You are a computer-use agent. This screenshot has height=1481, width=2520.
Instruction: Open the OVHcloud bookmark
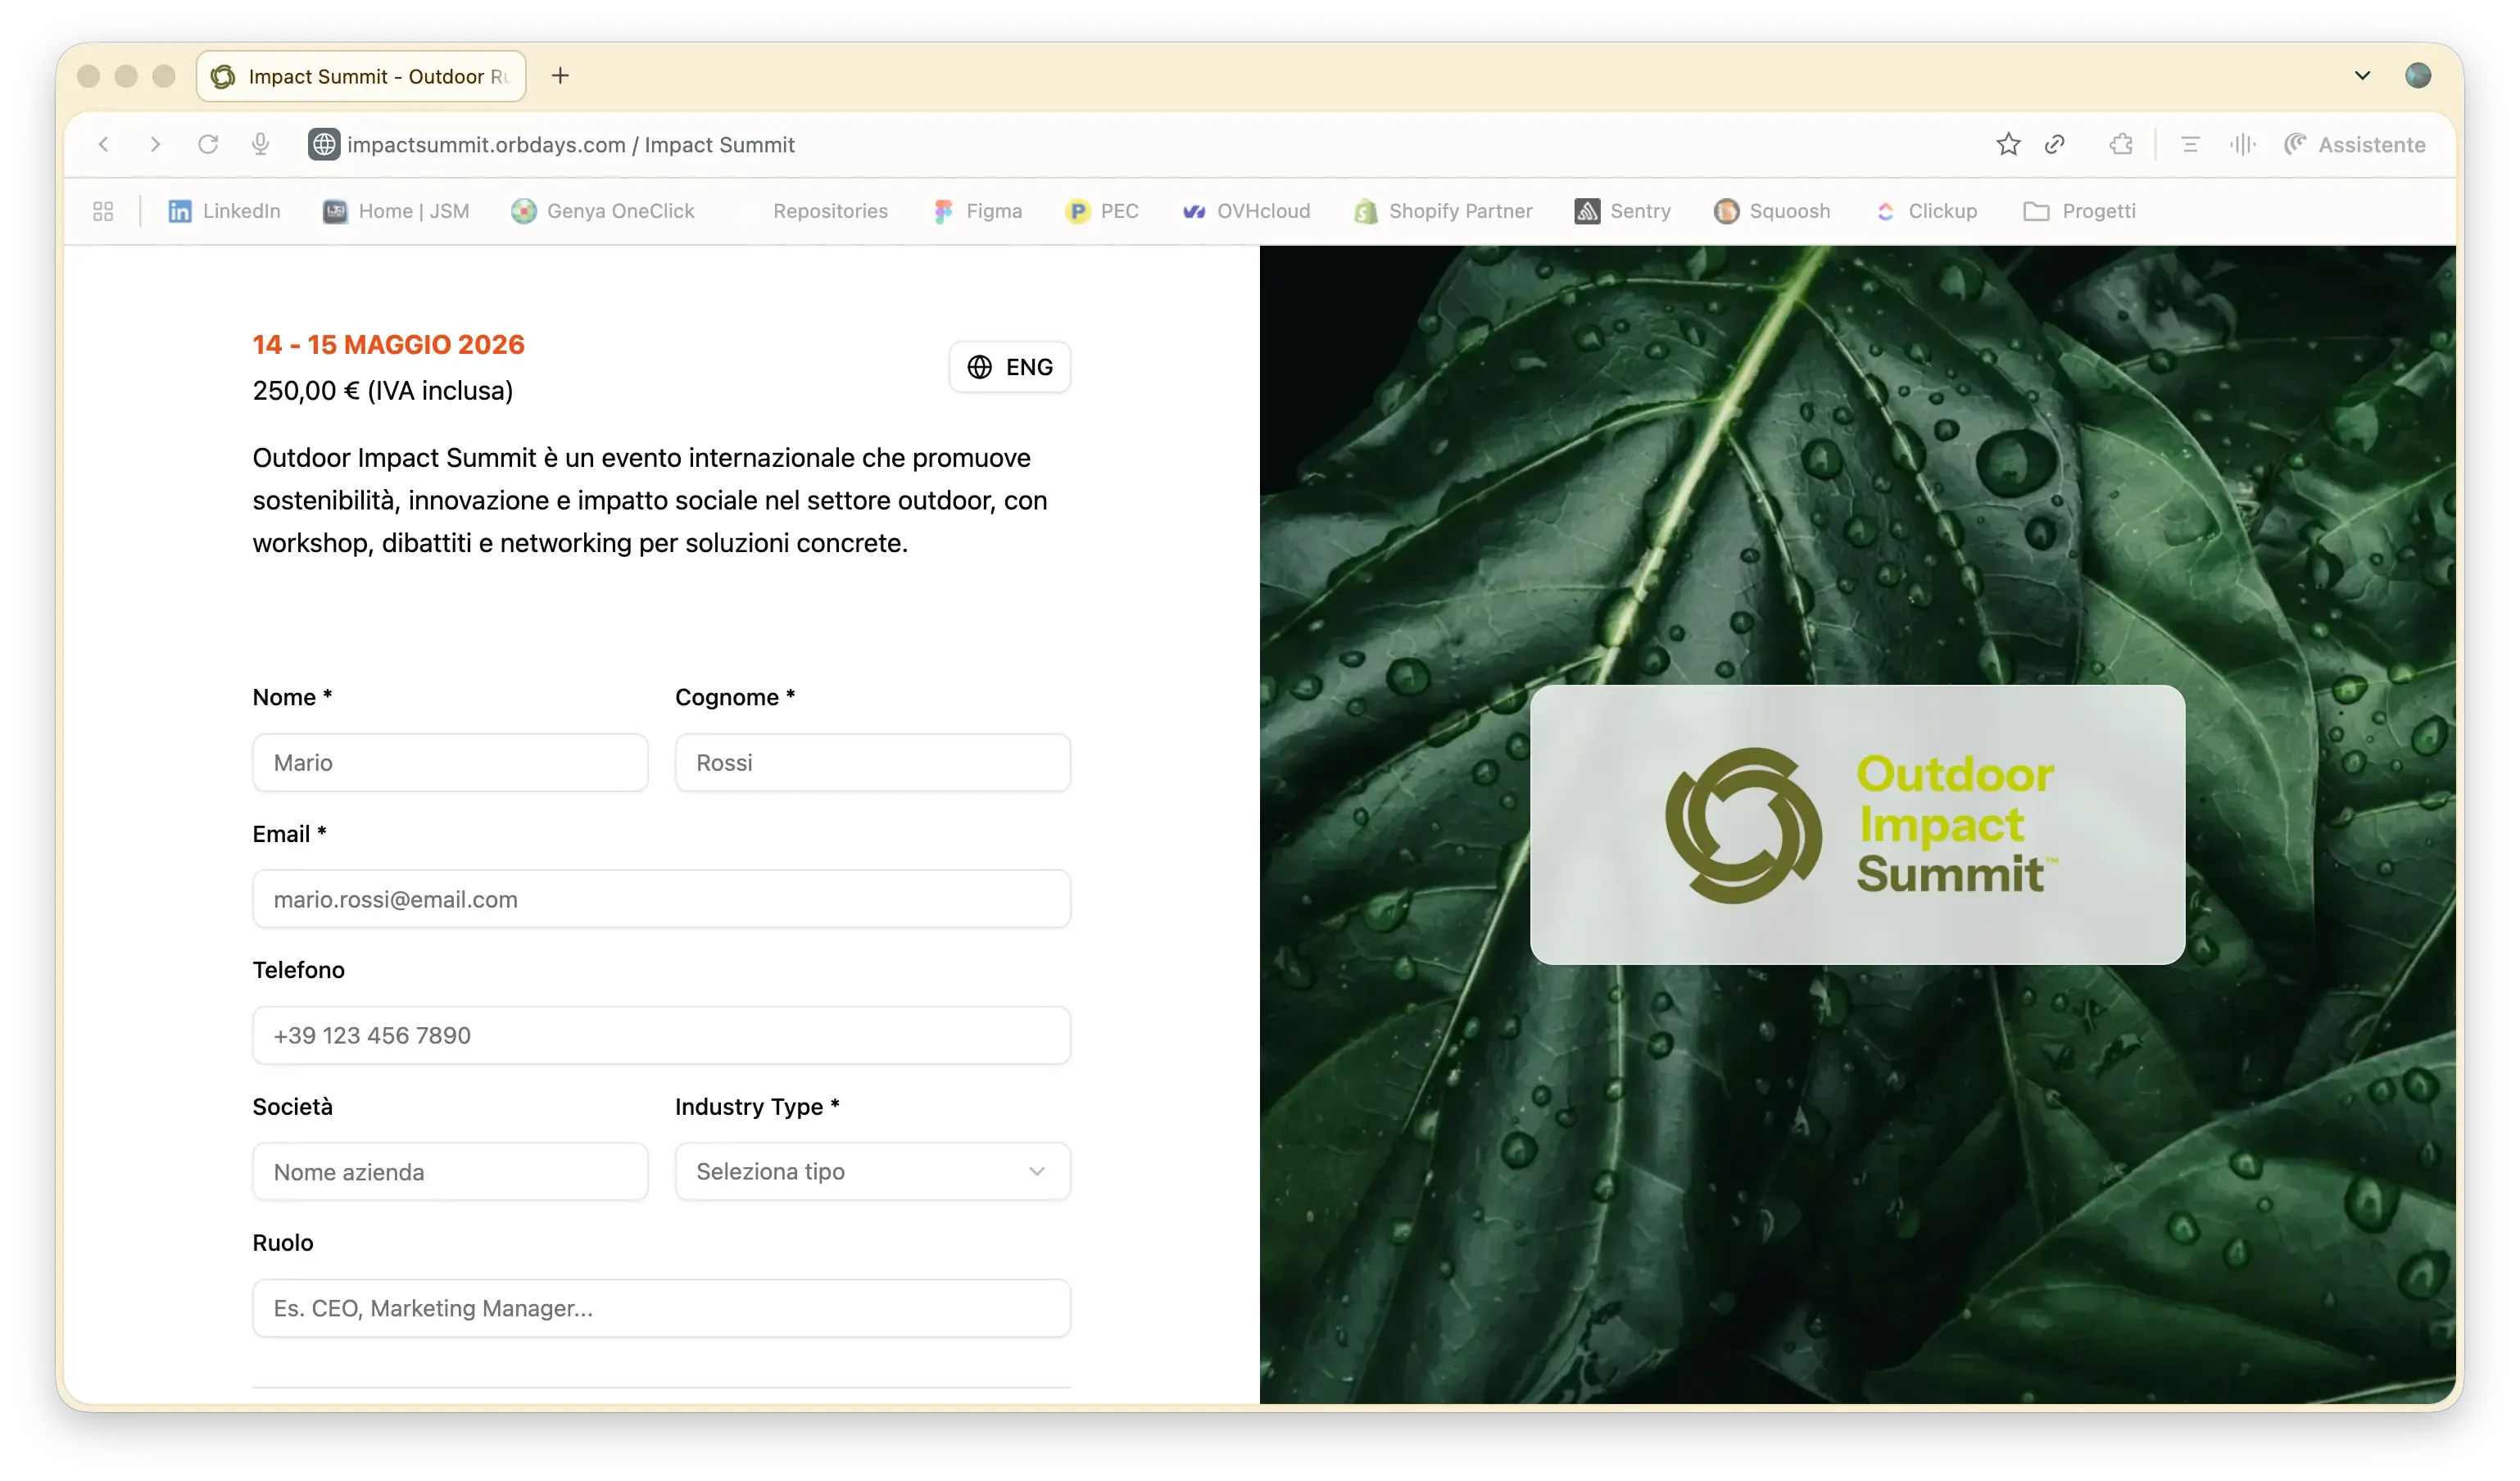click(x=1246, y=211)
